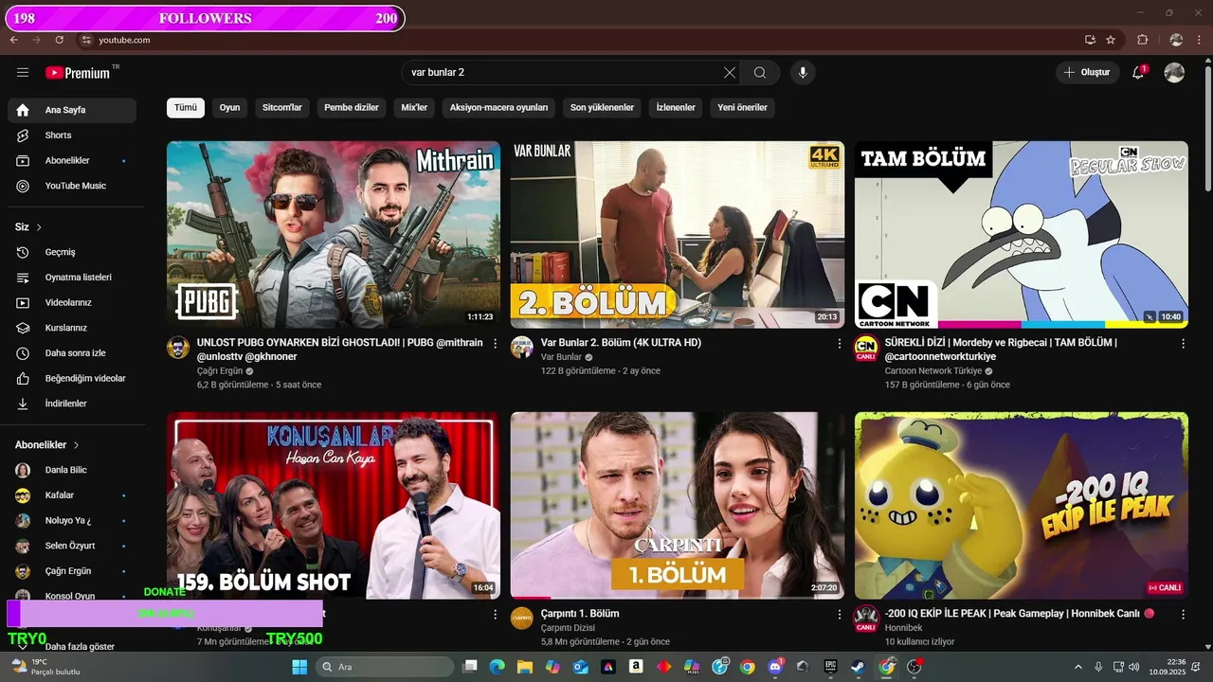
Task: Select the Mix'ler filter chip
Action: tap(414, 108)
